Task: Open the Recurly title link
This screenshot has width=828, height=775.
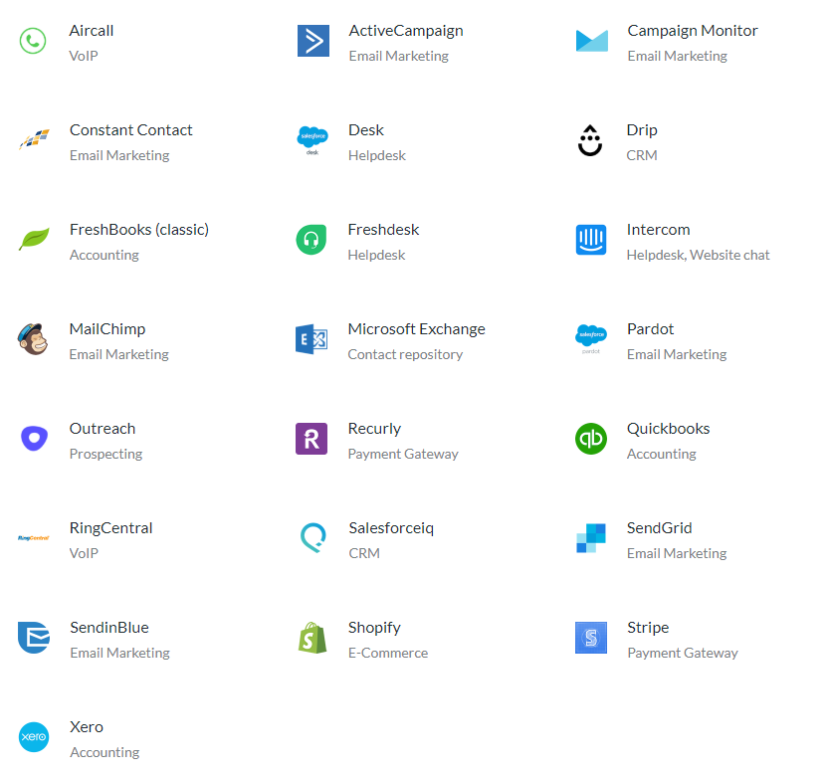Action: click(x=374, y=429)
